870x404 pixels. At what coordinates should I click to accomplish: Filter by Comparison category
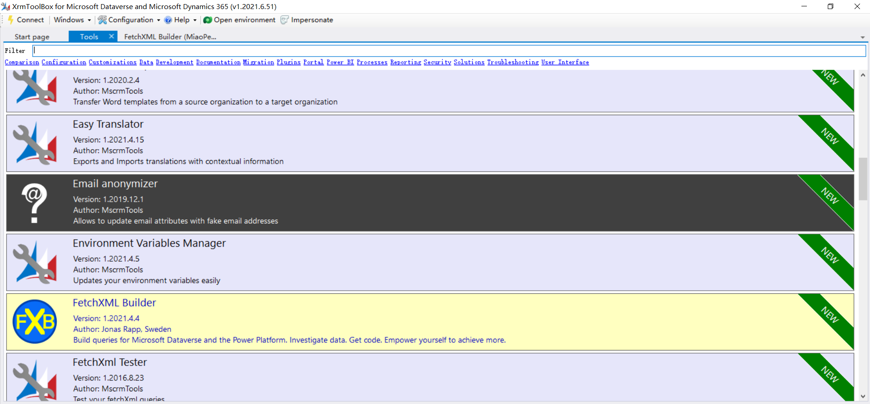tap(22, 62)
